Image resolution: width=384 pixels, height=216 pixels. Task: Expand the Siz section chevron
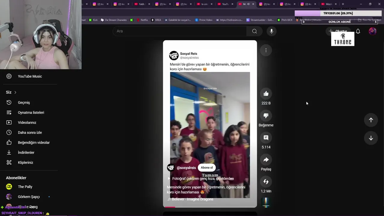pyautogui.click(x=15, y=92)
